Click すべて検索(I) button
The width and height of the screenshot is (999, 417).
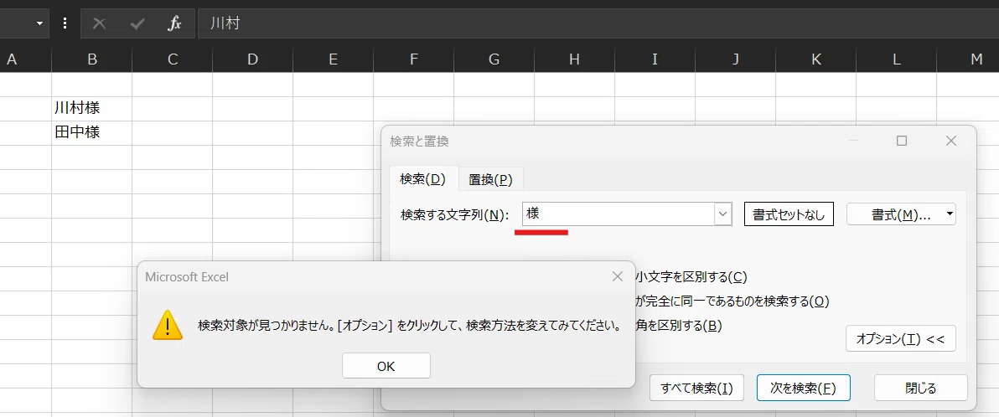tap(696, 388)
